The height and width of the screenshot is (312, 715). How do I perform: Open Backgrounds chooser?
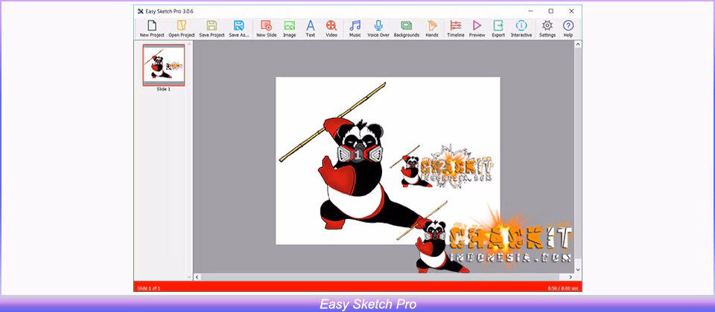407,29
